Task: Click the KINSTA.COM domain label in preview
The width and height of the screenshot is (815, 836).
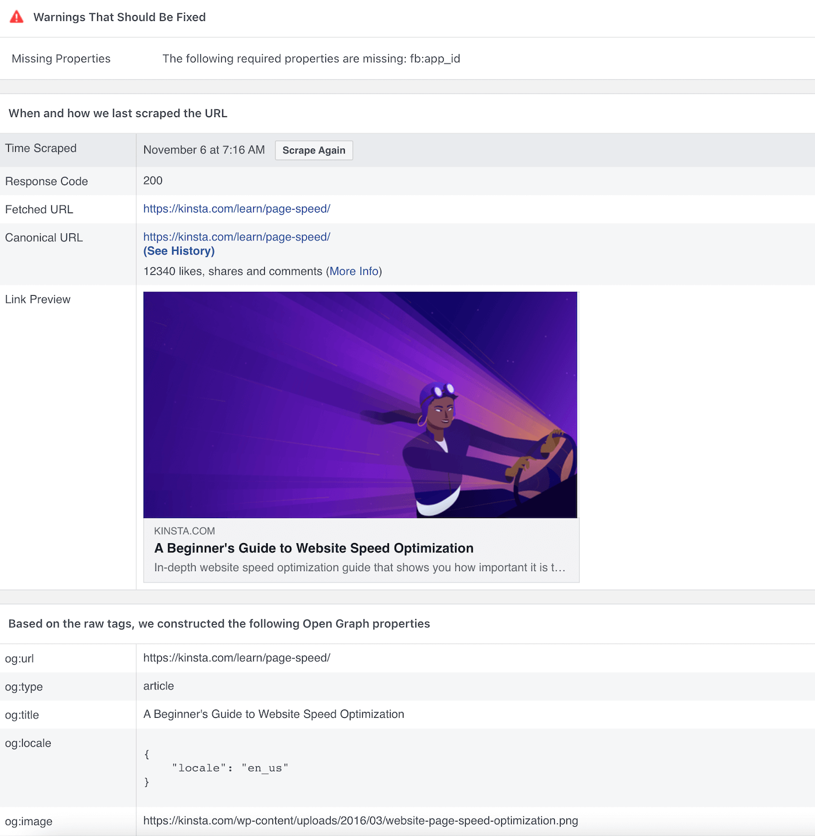Action: pyautogui.click(x=184, y=530)
